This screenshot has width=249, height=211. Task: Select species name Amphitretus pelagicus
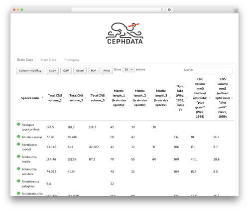coord(30,184)
